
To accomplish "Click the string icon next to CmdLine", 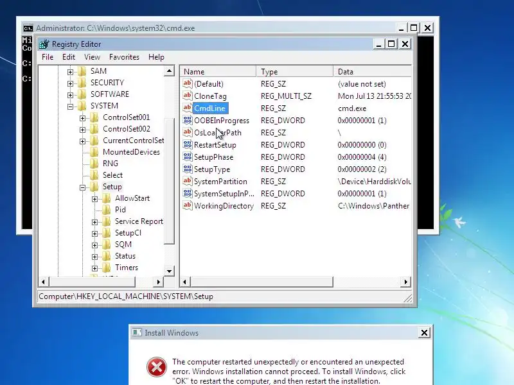I will click(x=188, y=108).
